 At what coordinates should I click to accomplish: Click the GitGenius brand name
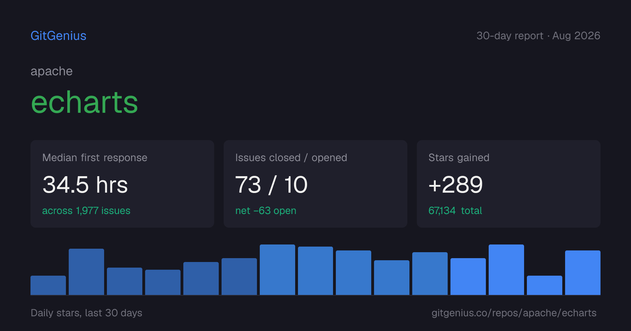coord(59,36)
